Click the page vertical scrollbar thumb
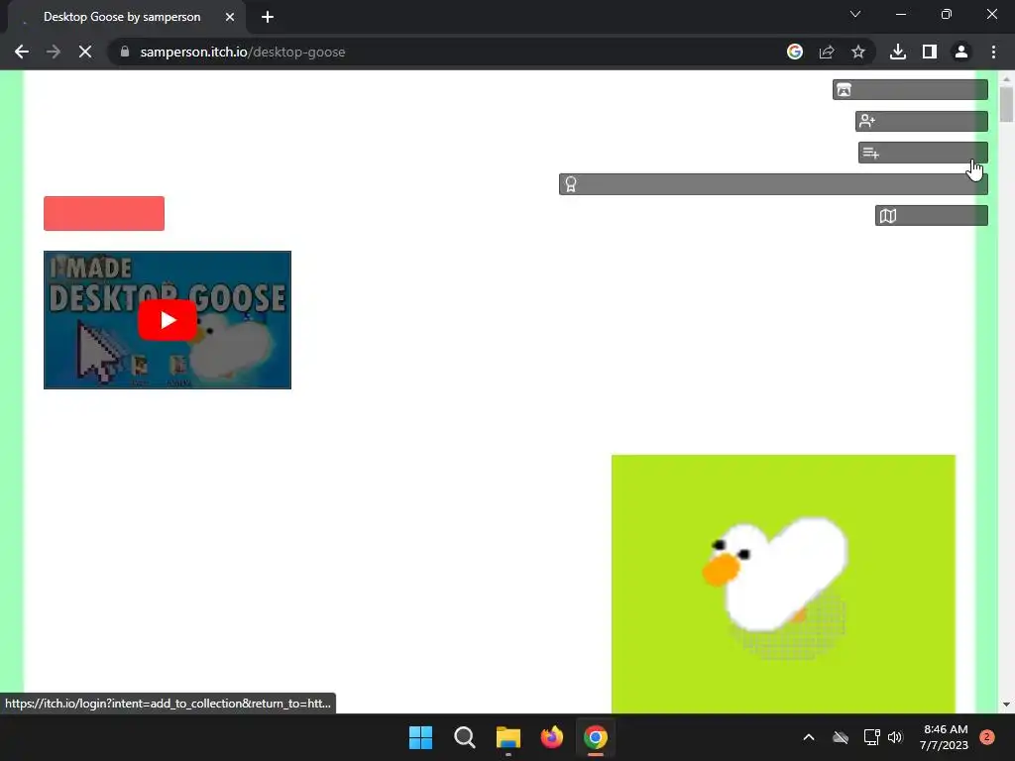Image resolution: width=1015 pixels, height=761 pixels. click(1006, 104)
